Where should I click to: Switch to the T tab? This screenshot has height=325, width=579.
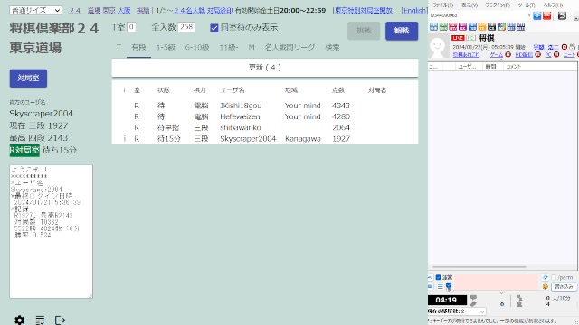119,47
